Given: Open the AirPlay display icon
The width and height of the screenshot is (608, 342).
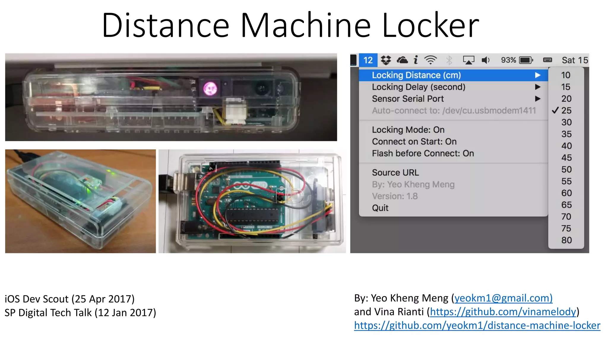Looking at the screenshot, I should [469, 60].
